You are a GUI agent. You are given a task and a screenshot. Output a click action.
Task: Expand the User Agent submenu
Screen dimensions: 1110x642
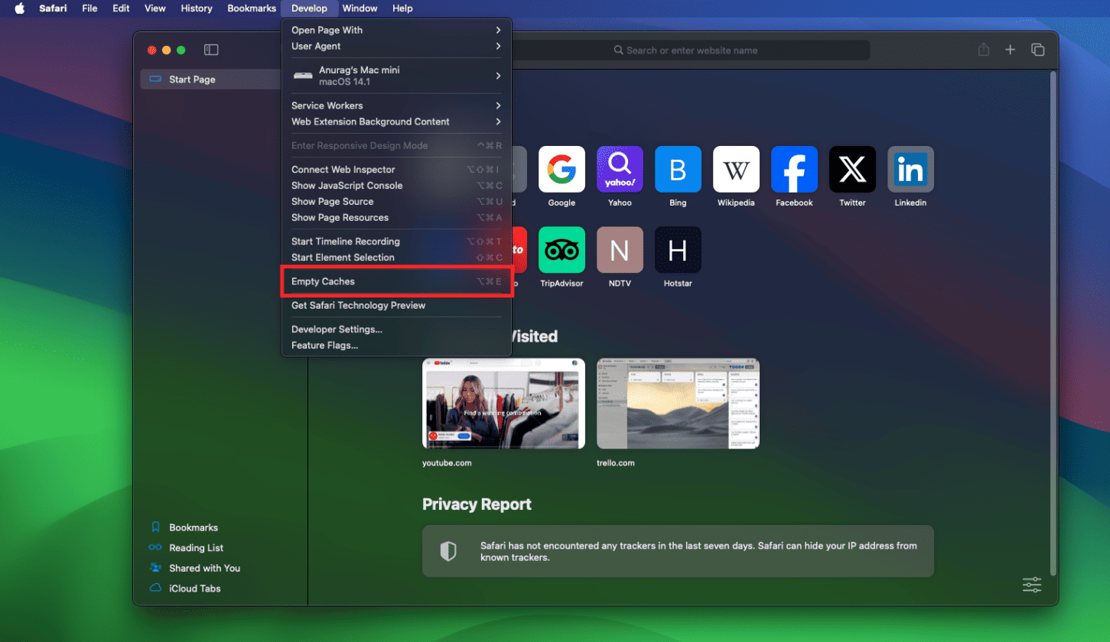396,46
